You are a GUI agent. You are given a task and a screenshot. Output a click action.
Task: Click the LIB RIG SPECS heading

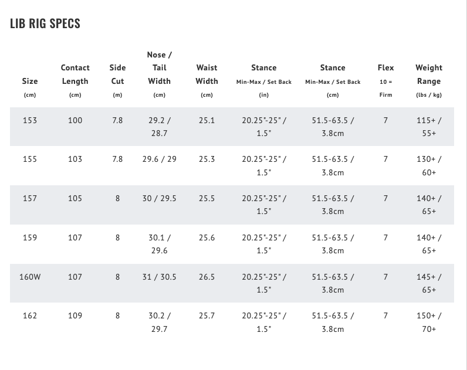[45, 24]
